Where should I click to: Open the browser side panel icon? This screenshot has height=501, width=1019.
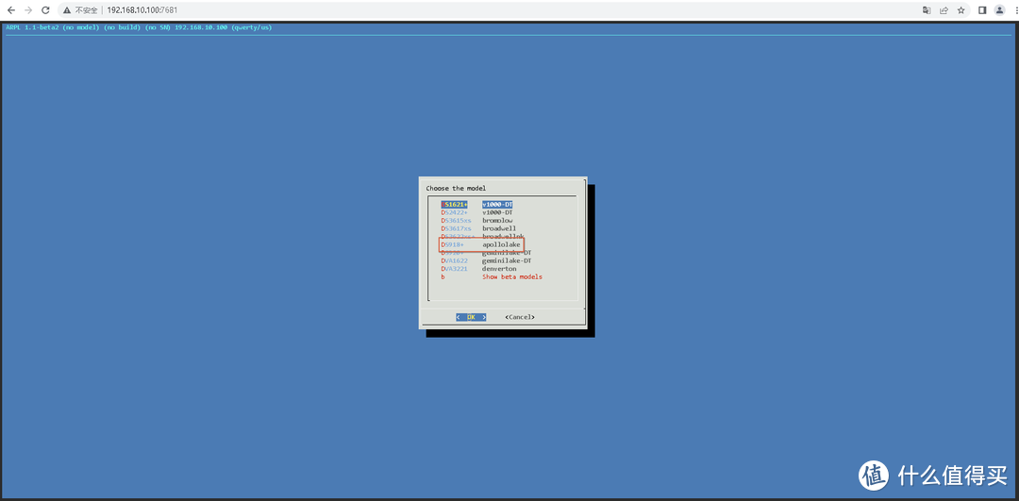coord(982,10)
